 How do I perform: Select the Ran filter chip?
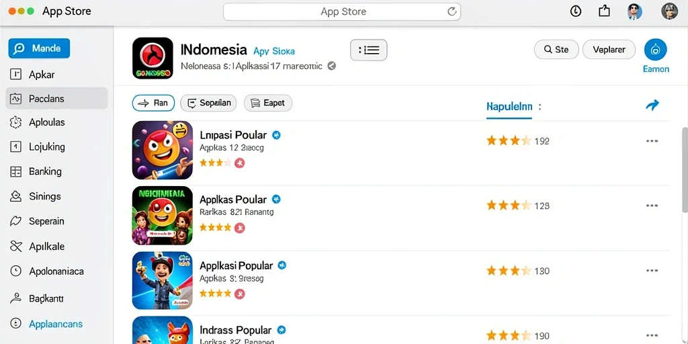pyautogui.click(x=154, y=103)
